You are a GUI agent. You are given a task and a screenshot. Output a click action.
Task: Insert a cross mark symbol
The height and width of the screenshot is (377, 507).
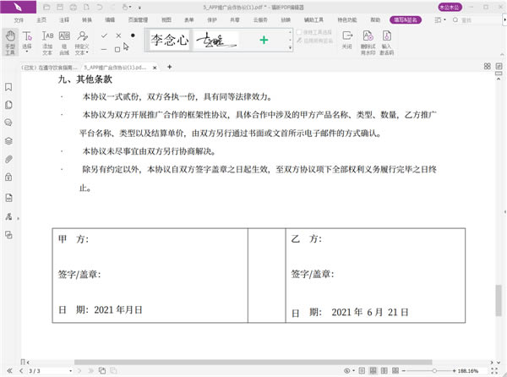click(x=118, y=36)
